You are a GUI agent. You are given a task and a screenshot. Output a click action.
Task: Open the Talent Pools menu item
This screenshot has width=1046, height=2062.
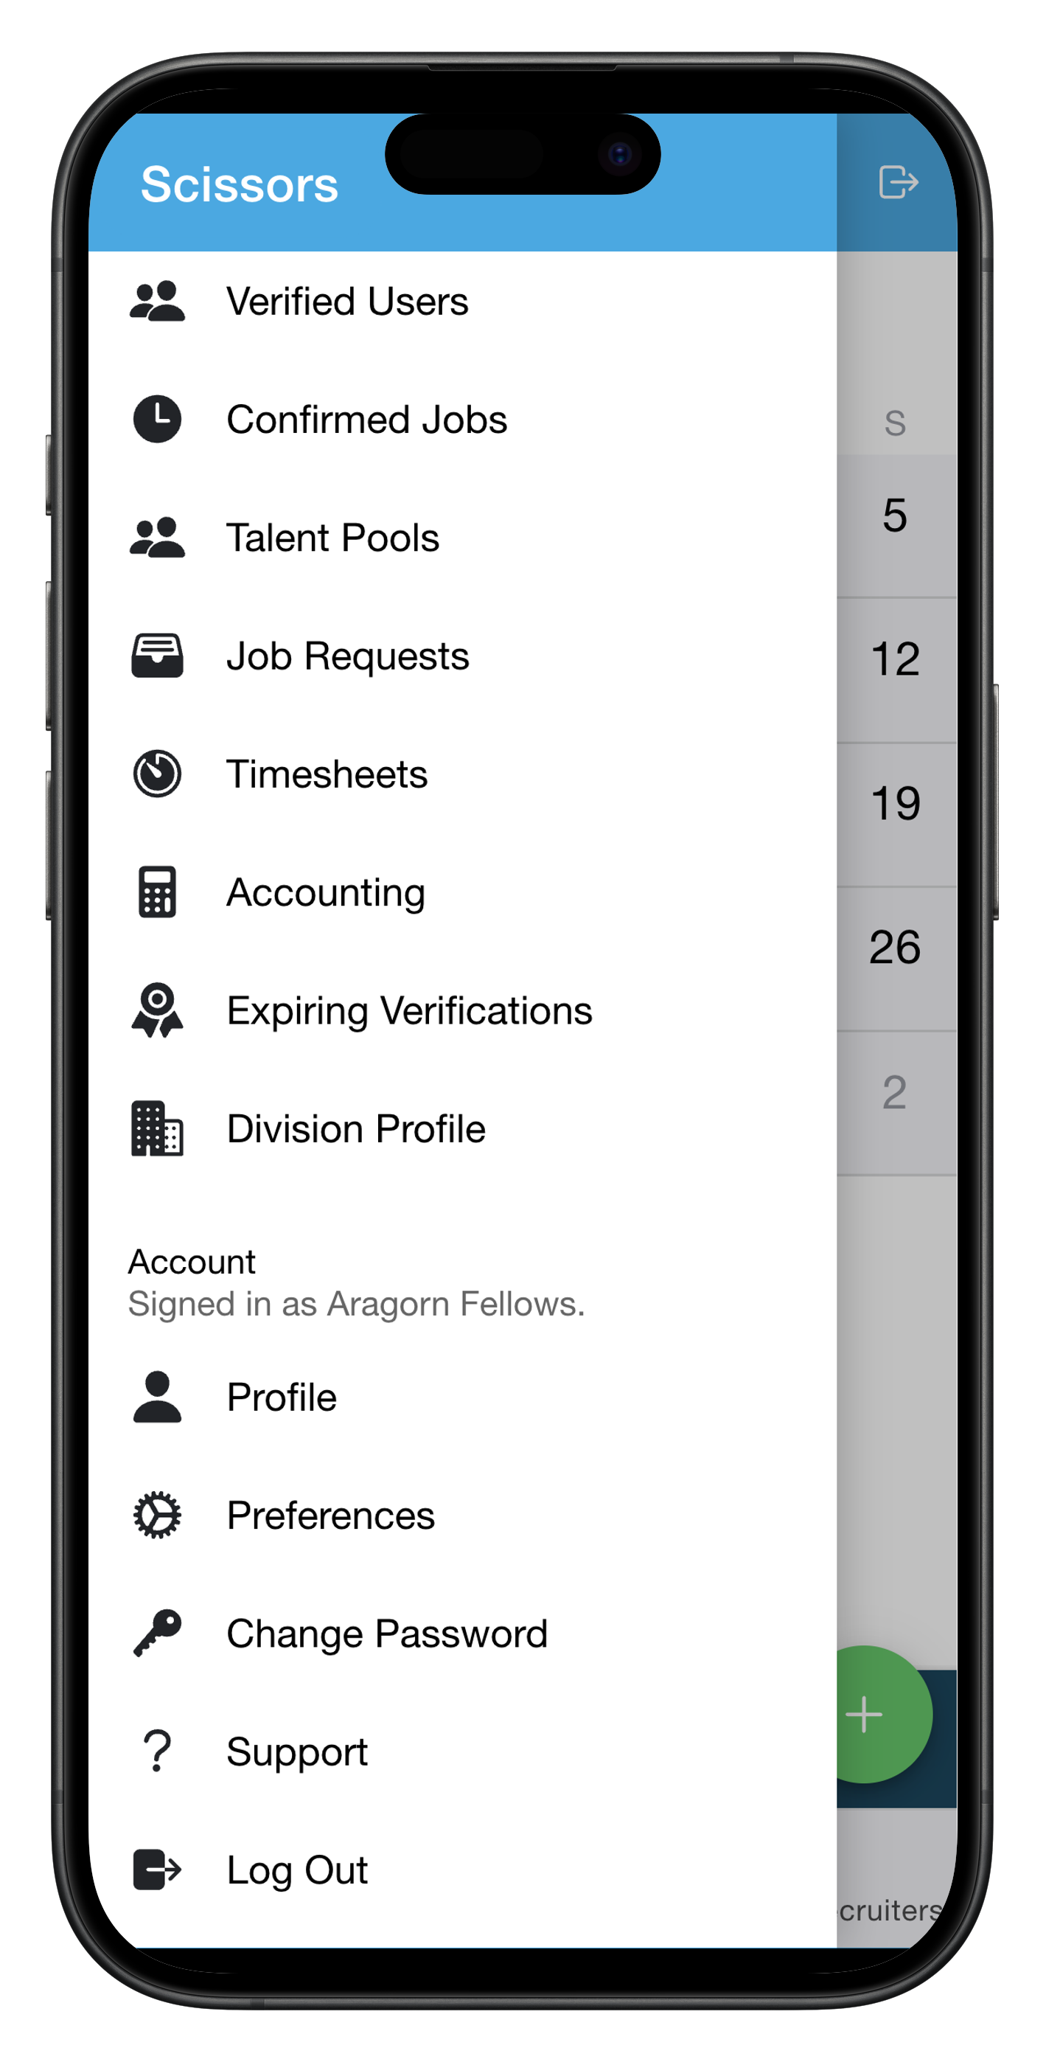tap(333, 538)
